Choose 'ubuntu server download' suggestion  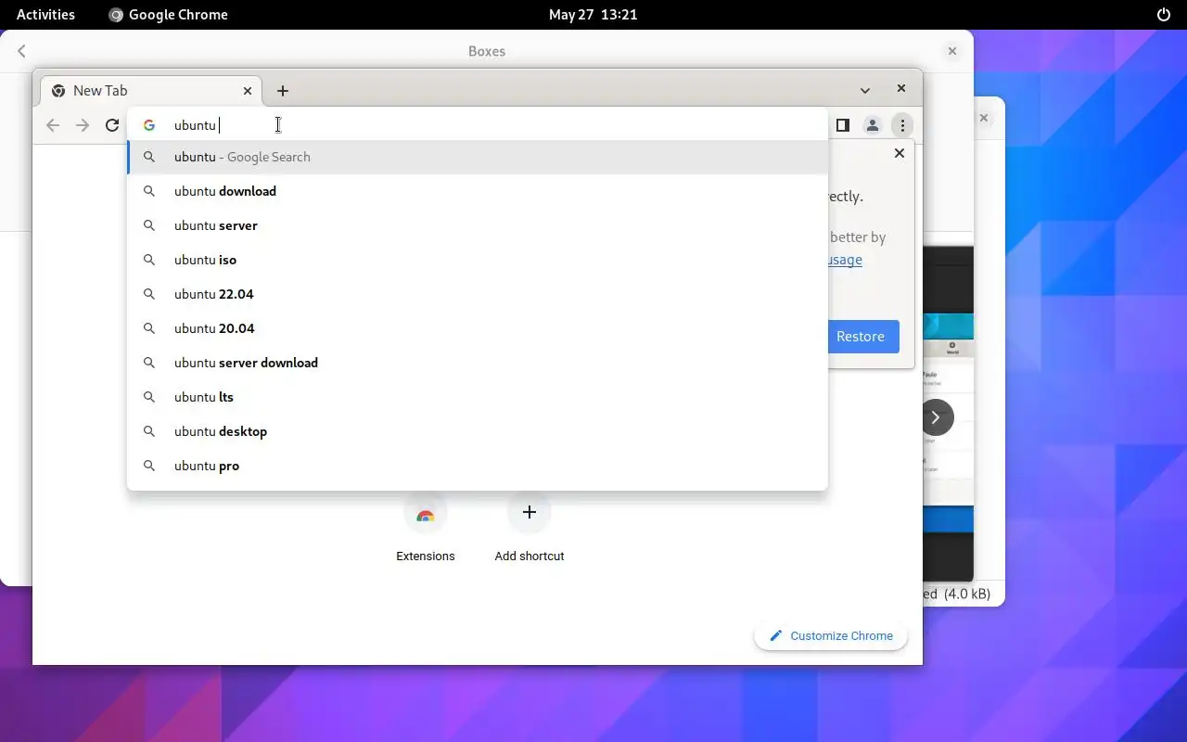click(x=477, y=363)
